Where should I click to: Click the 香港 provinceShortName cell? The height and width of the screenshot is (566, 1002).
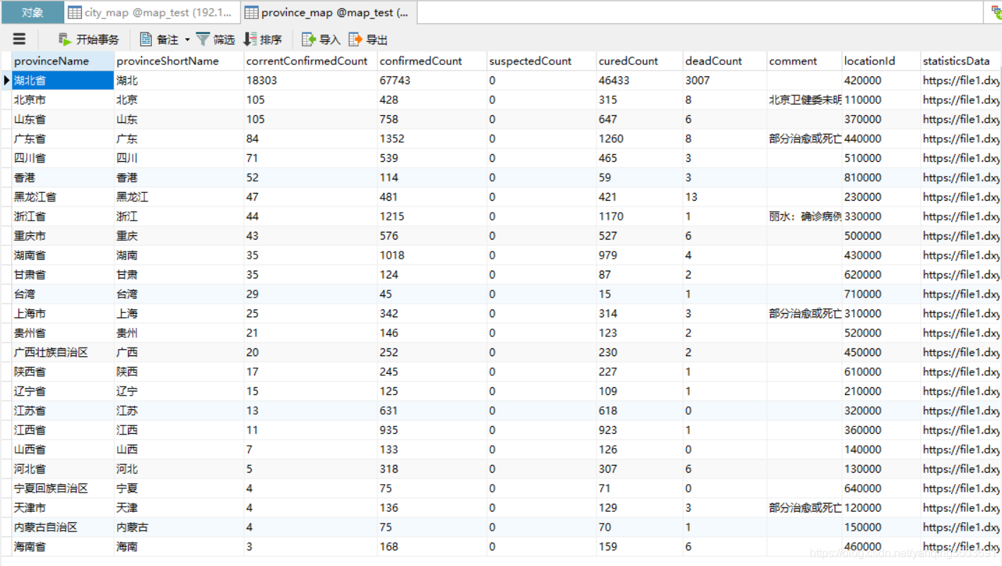[179, 177]
